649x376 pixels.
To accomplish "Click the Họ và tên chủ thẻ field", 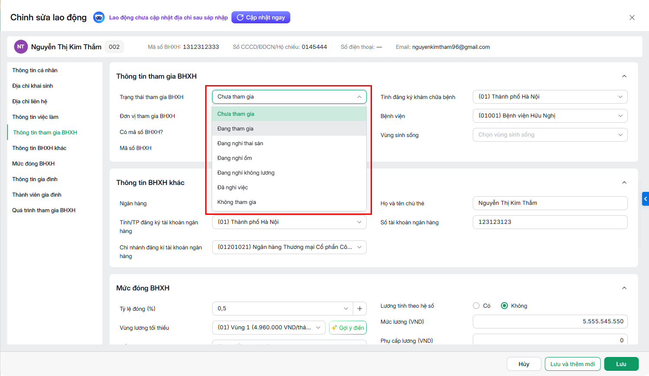I will [x=550, y=203].
